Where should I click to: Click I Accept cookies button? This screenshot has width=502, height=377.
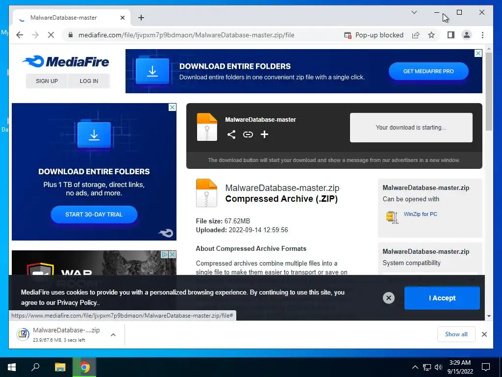coord(442,298)
